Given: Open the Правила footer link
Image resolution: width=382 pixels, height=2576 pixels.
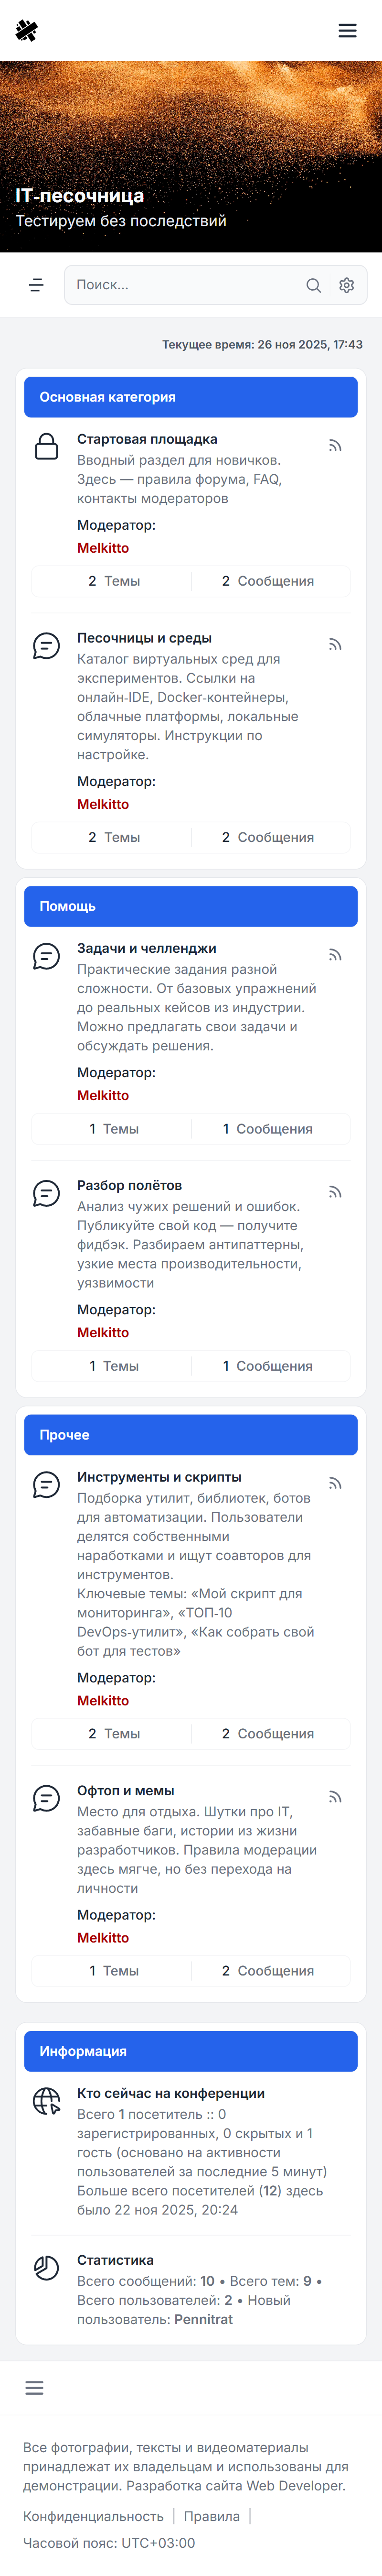Looking at the screenshot, I should 211,2516.
